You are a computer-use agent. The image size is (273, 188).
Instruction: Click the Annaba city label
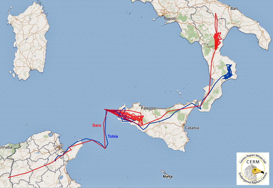[x=6, y=147]
